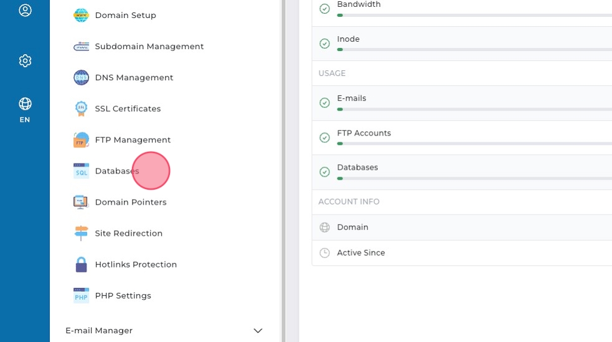Click the SSL Certificates badge icon

81,109
